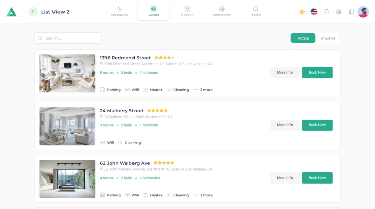
Task: Select the Layouts nav item
Action: 153,11
